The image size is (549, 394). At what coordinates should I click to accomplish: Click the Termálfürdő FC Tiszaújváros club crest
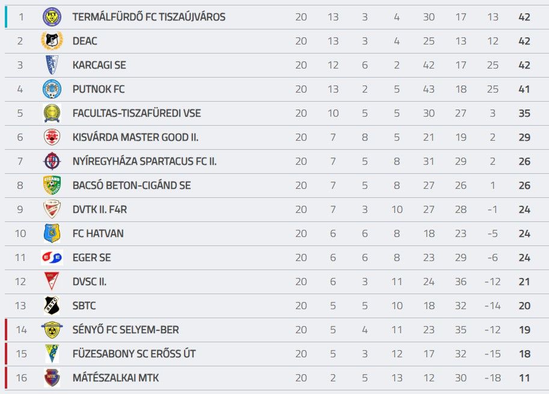[52, 17]
